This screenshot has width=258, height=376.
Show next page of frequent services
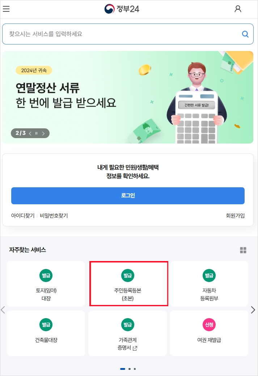[x=253, y=310]
